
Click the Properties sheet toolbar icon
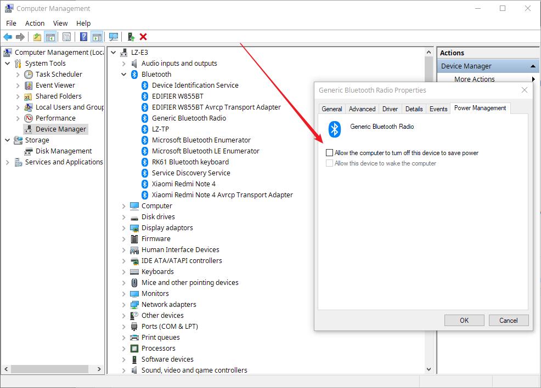[x=66, y=37]
